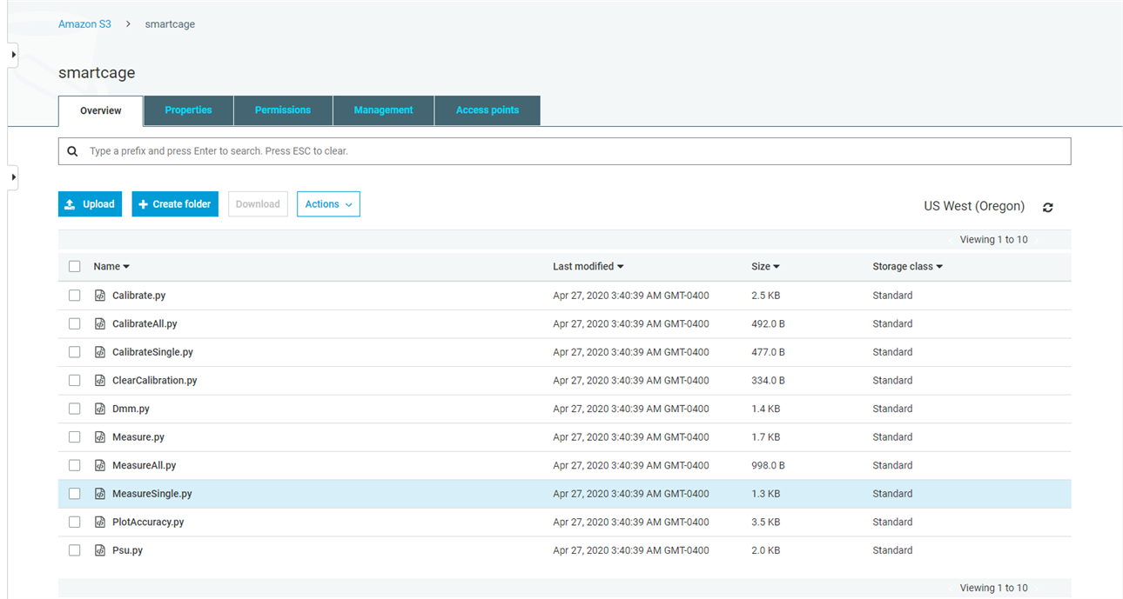Select the ClearCalibration.py checkbox
This screenshot has width=1123, height=599.
[75, 381]
